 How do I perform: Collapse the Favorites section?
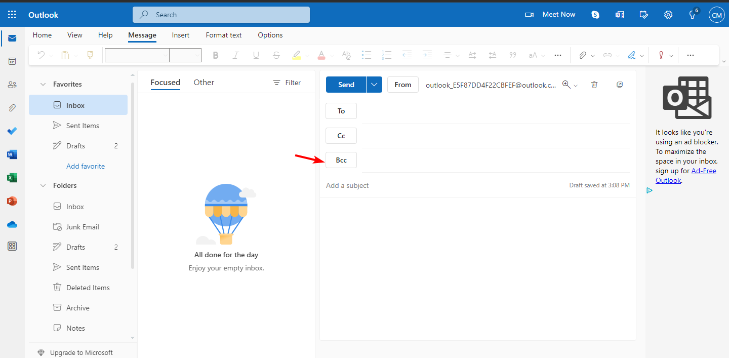pos(43,84)
